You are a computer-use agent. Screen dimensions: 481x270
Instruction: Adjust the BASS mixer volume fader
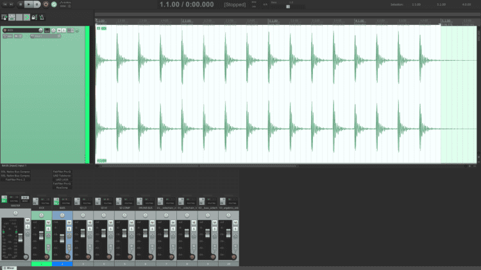click(62, 239)
